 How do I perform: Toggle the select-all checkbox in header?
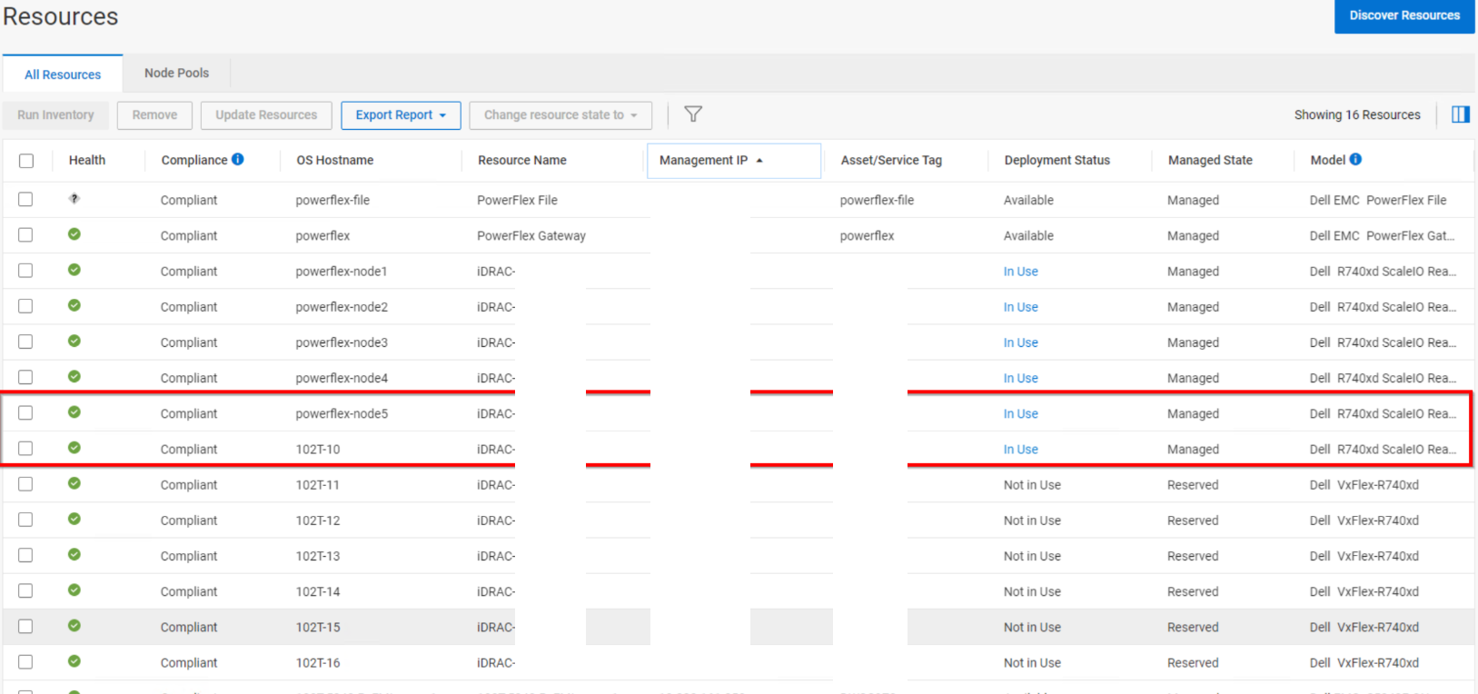point(26,161)
